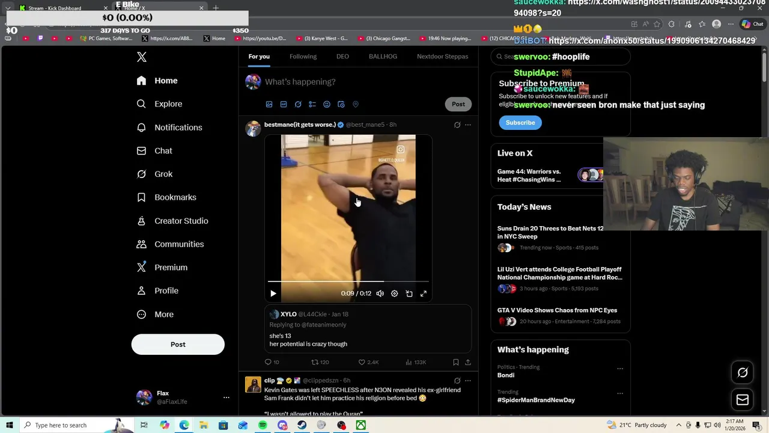Screen dimensions: 769x433
Task: Tag a location in the new post
Action: coord(356,105)
